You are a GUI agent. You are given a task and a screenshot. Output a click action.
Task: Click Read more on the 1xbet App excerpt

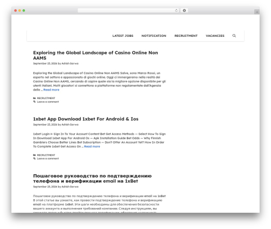92,147
